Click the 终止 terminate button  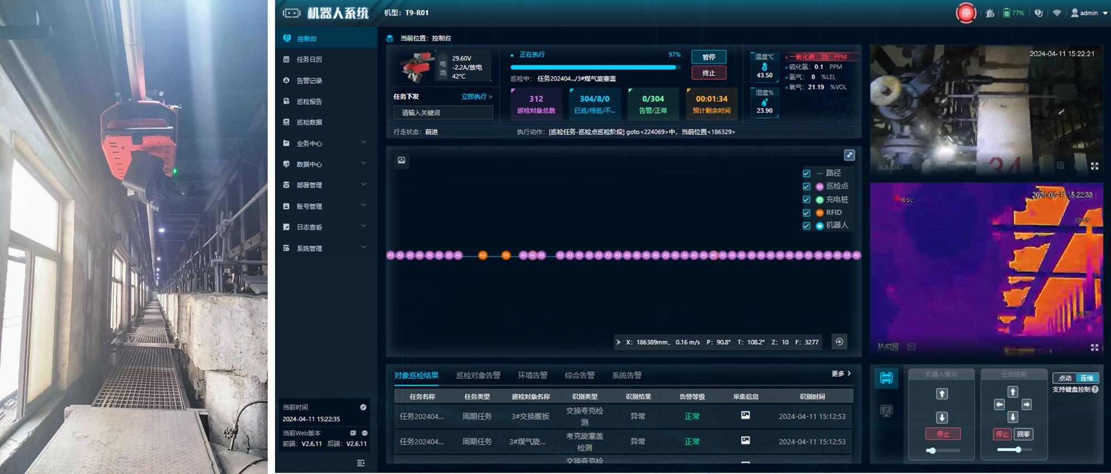(x=708, y=73)
